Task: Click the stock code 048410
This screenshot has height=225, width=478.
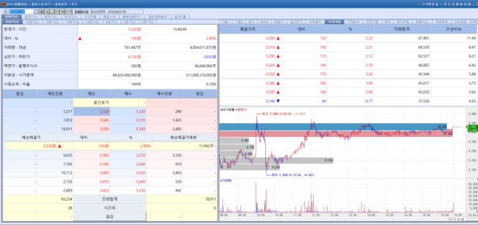Action: click(81, 12)
